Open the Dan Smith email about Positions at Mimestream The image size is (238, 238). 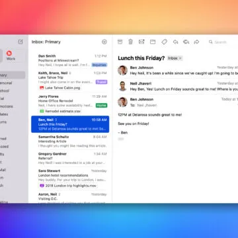[70, 60]
